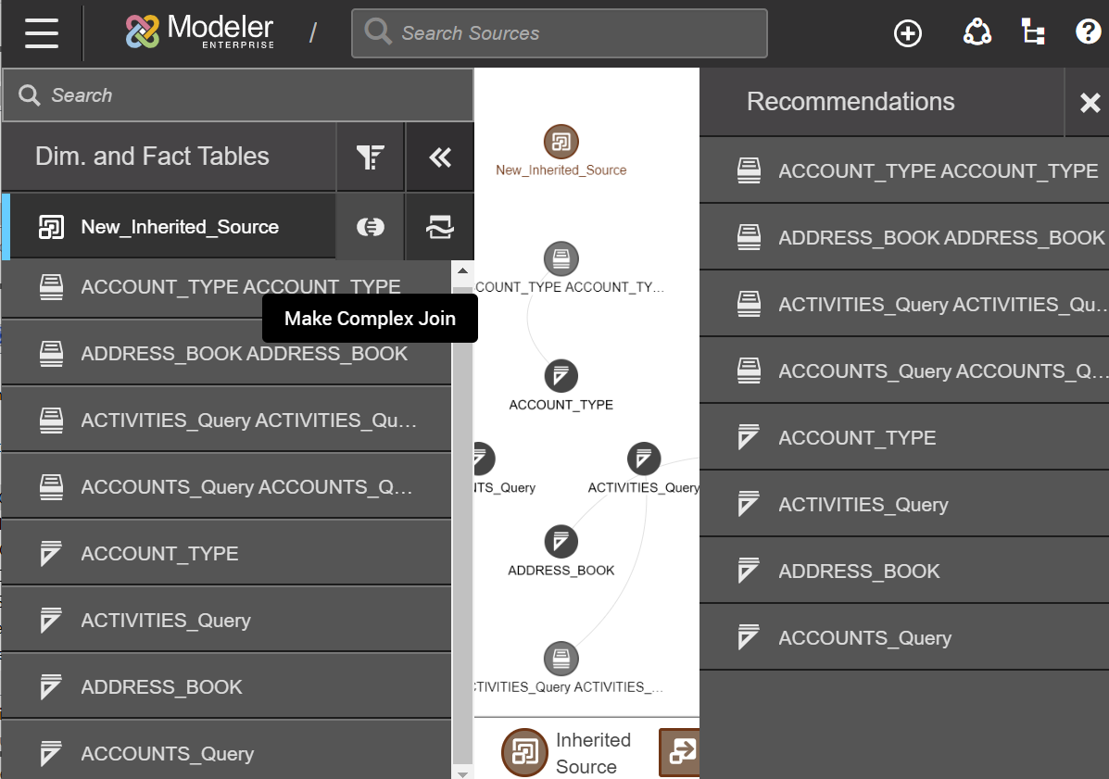Viewport: 1109px width, 779px height.
Task: Select ADDRESS_BOOK ADDRESS_BOOK in left list
Action: point(244,354)
